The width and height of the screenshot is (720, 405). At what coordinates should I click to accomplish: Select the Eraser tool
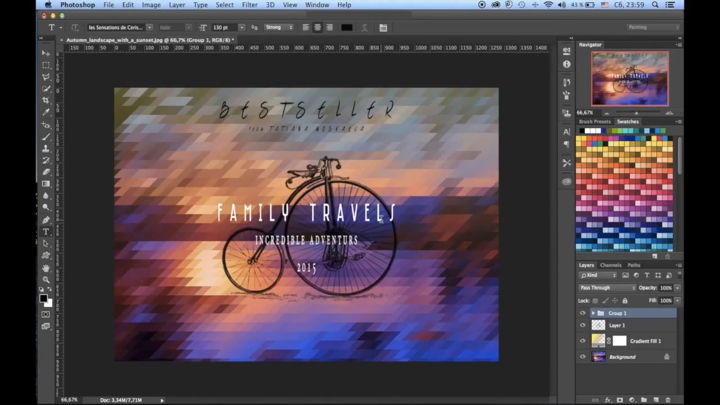[x=46, y=172]
